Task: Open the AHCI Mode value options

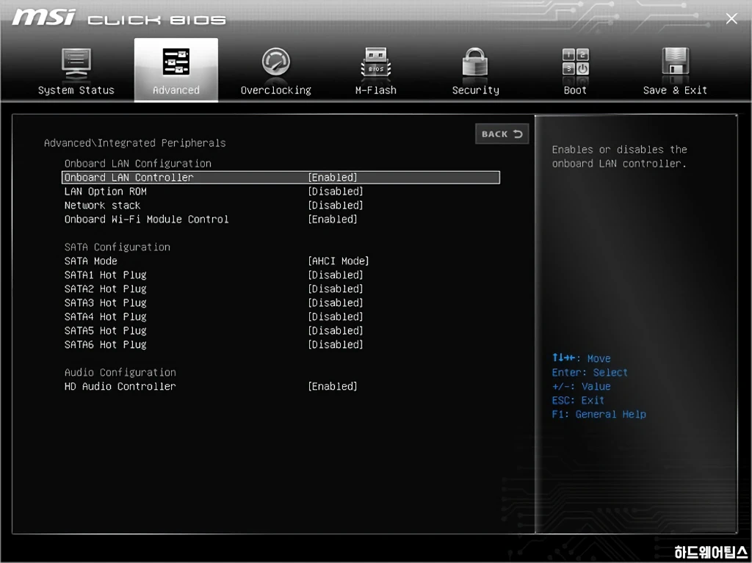Action: (339, 261)
